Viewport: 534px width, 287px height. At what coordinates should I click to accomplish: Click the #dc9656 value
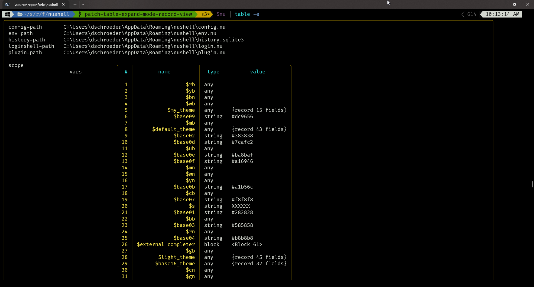(x=242, y=117)
